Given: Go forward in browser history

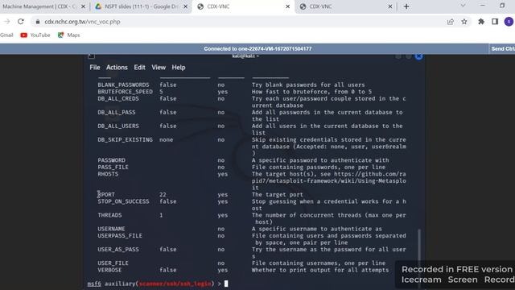Looking at the screenshot, I should click(7, 22).
